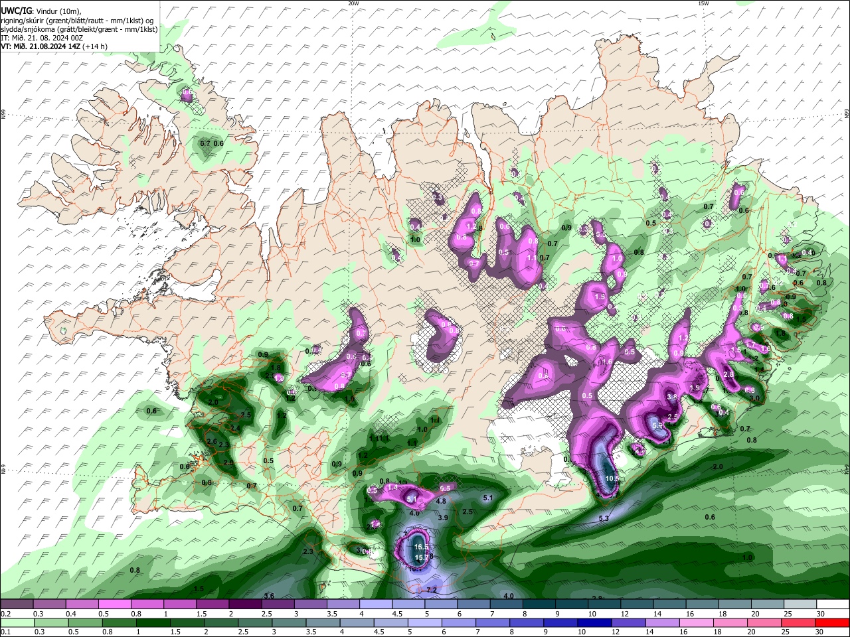This screenshot has height=637, width=850.
Task: Click the 'VT: Mið. 21.08.2024 14Z' valid time line
Action: (x=41, y=46)
